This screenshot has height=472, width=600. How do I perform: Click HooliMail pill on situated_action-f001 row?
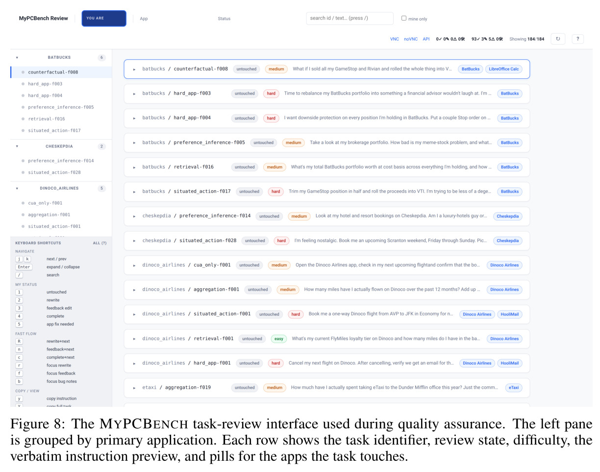[510, 314]
